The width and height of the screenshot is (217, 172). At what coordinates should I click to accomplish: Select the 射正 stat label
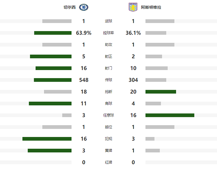coord(109,56)
